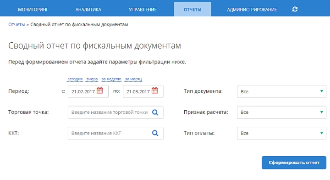This screenshot has height=180, width=330.
Task: Click the 'Признак расчета:' label
Action: click(x=206, y=112)
